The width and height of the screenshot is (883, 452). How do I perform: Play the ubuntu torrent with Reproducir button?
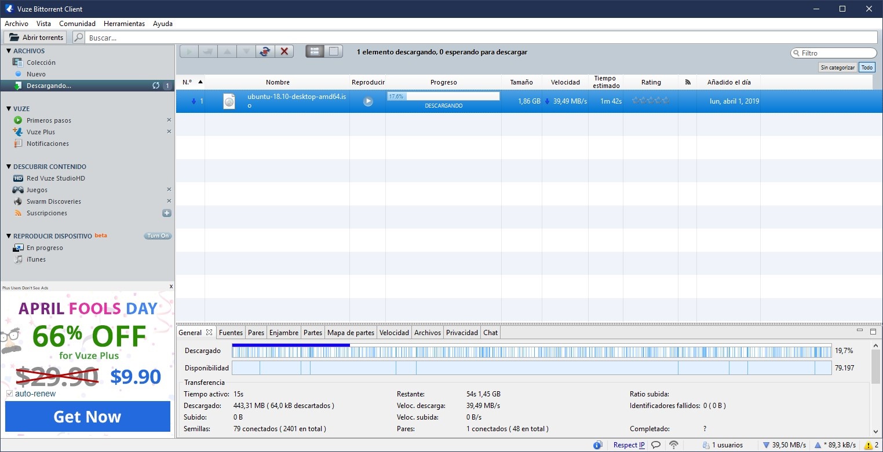[368, 101]
